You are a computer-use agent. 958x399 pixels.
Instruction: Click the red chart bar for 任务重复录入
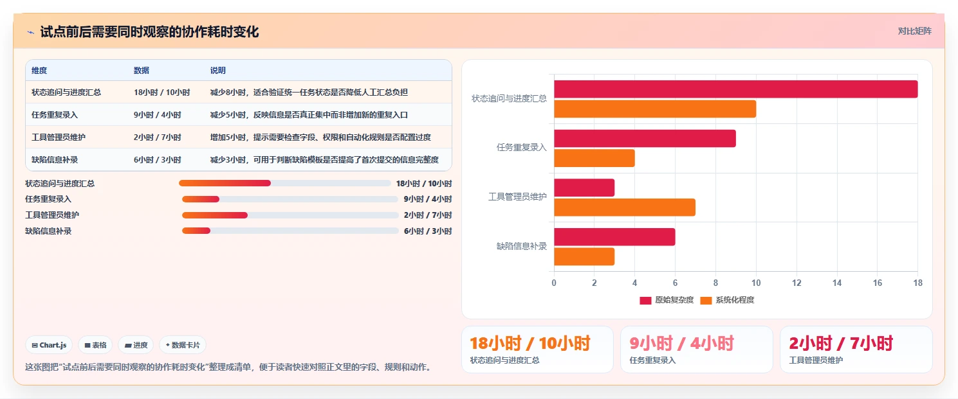(645, 138)
